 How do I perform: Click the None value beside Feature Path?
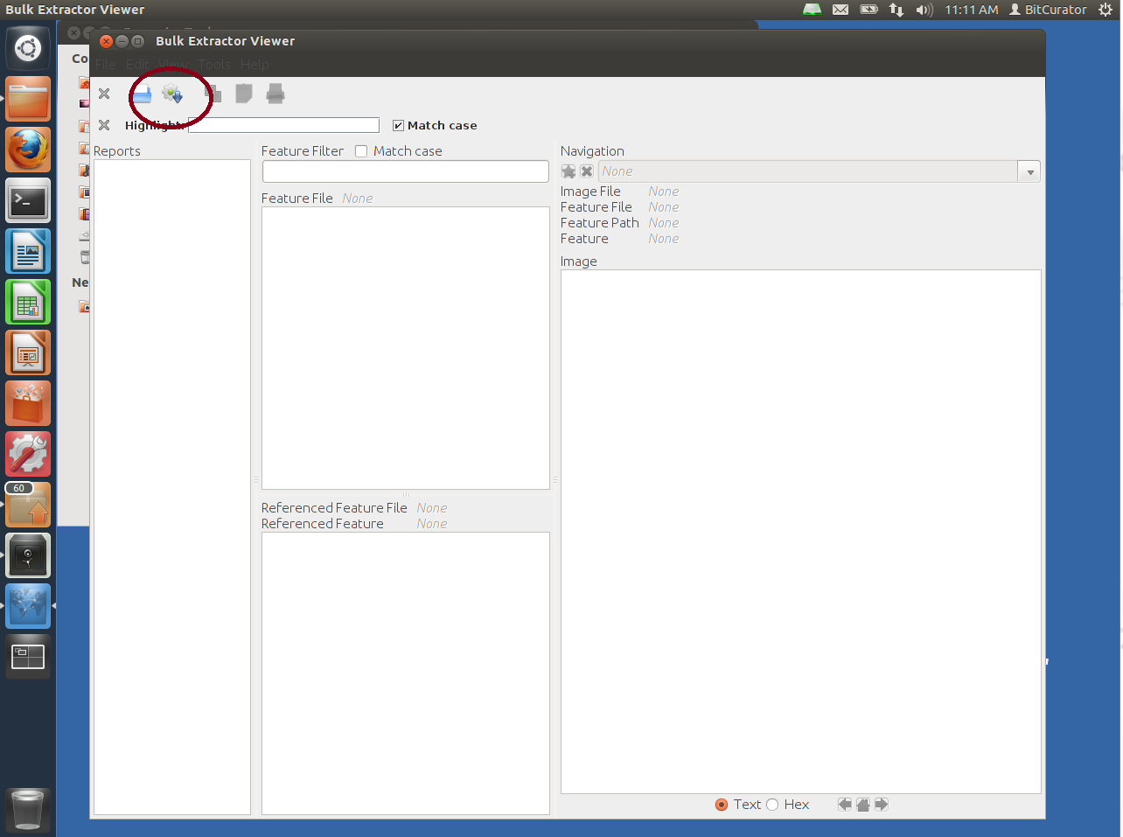664,223
